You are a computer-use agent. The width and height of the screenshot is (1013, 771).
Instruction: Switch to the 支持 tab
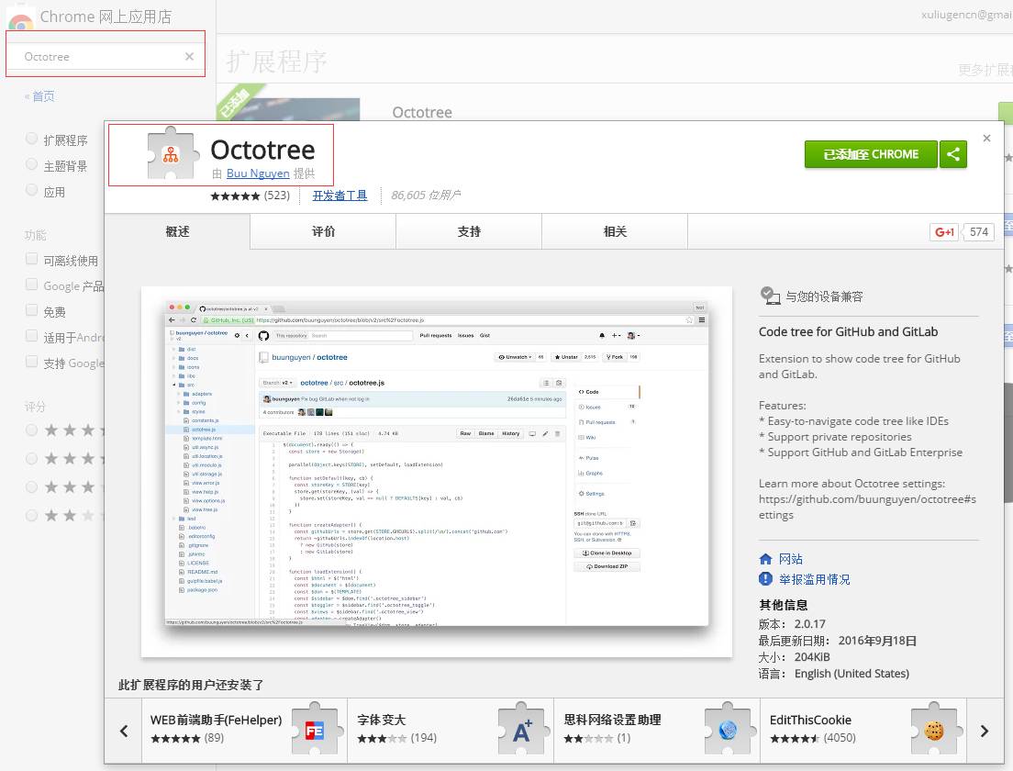click(469, 231)
